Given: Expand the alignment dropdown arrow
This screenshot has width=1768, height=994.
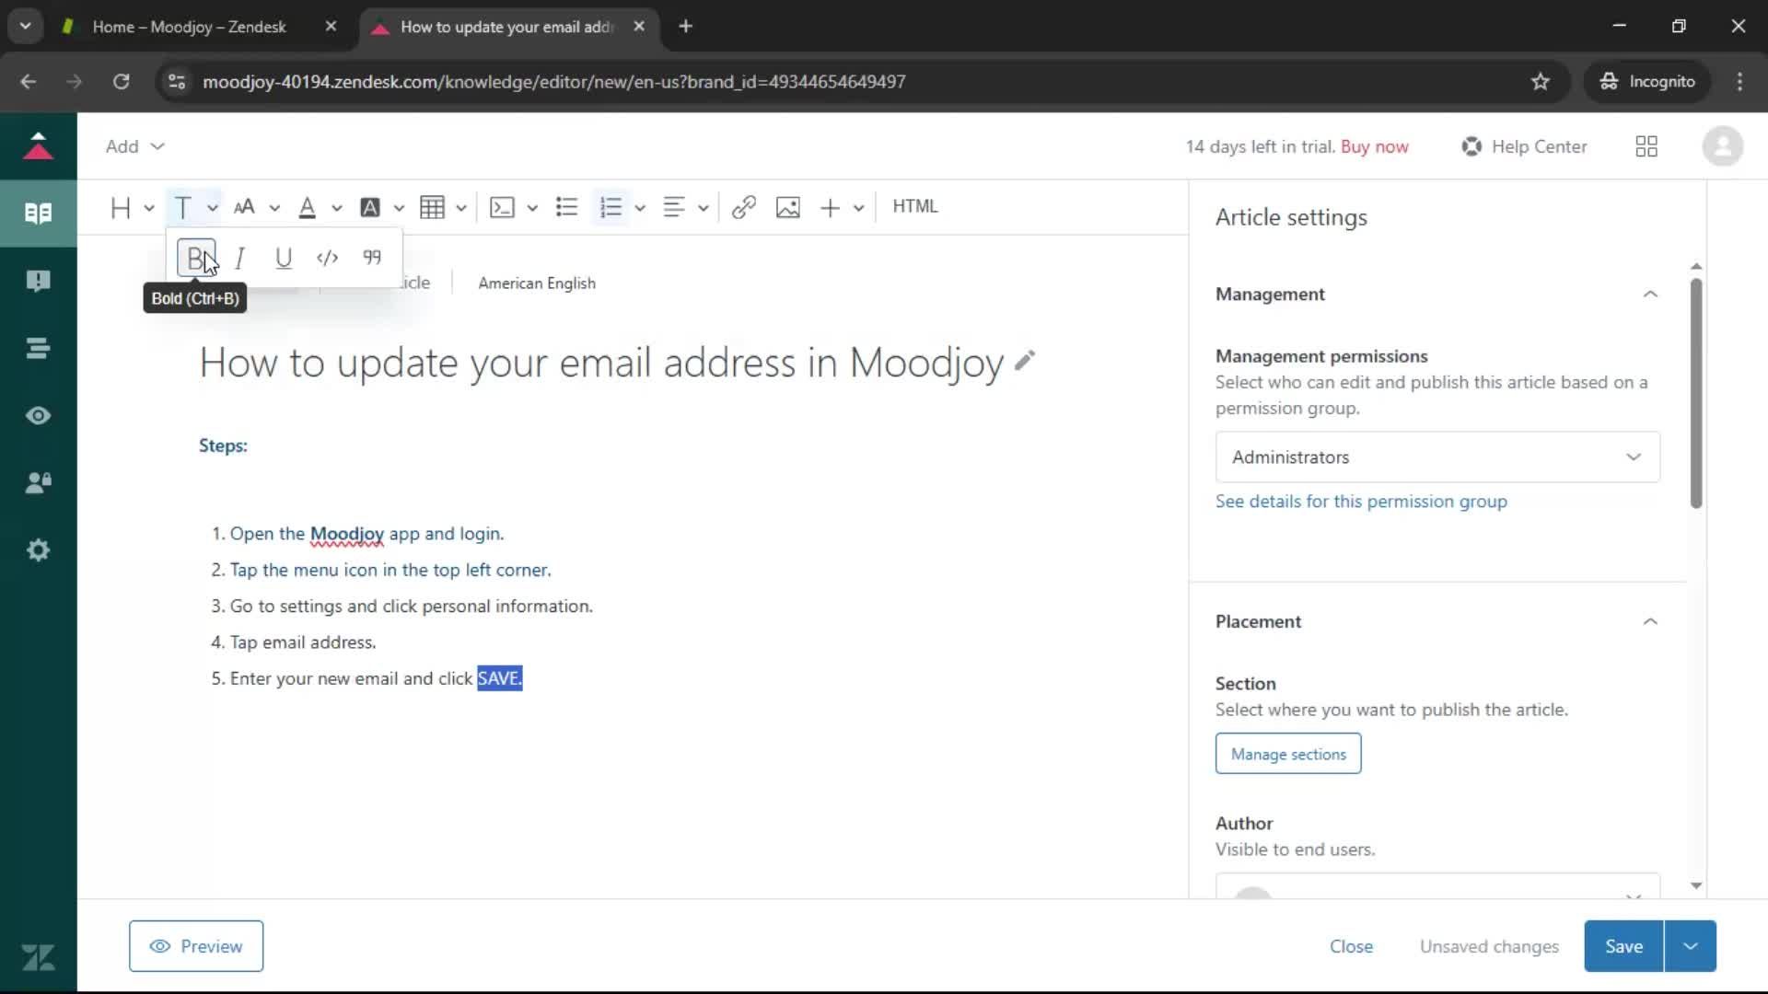Looking at the screenshot, I should click(x=704, y=209).
